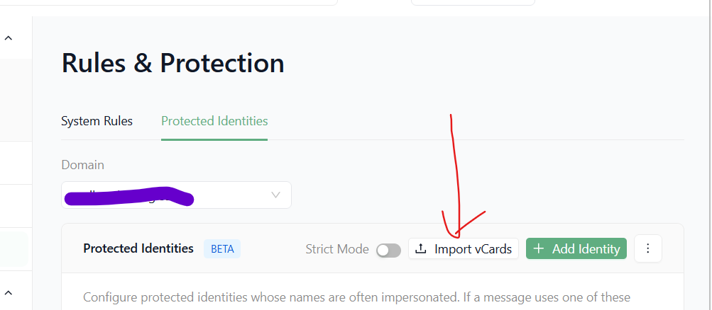
Task: Switch to the System Rules tab
Action: [97, 121]
